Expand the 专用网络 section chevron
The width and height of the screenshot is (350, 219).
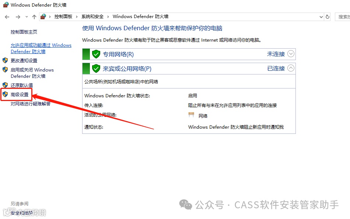coord(291,54)
